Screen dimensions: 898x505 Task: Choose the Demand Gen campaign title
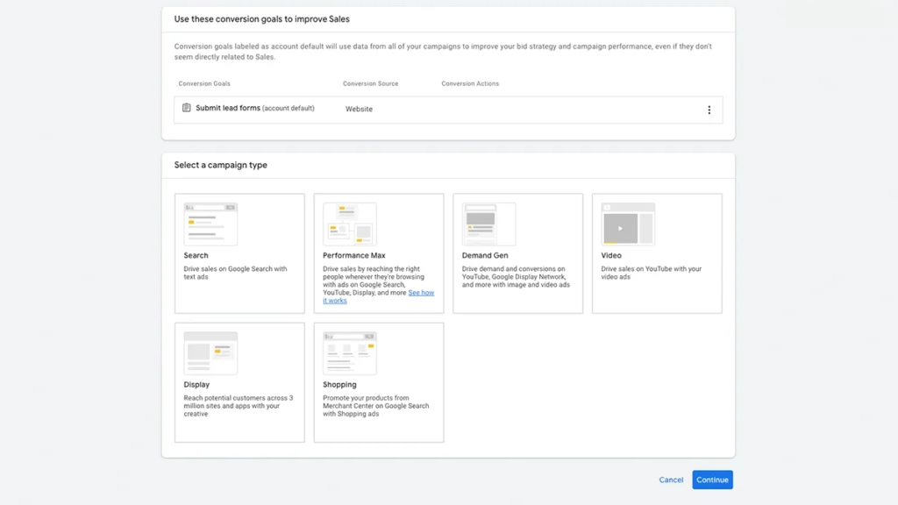pyautogui.click(x=485, y=255)
